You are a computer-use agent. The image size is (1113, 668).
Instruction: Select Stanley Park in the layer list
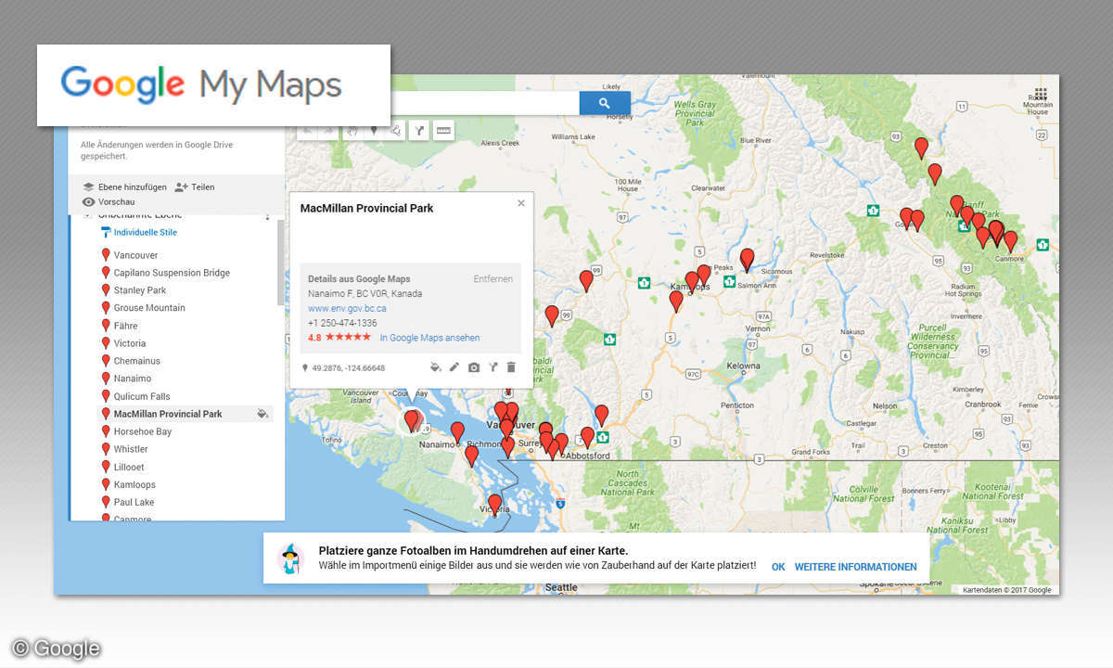[140, 290]
